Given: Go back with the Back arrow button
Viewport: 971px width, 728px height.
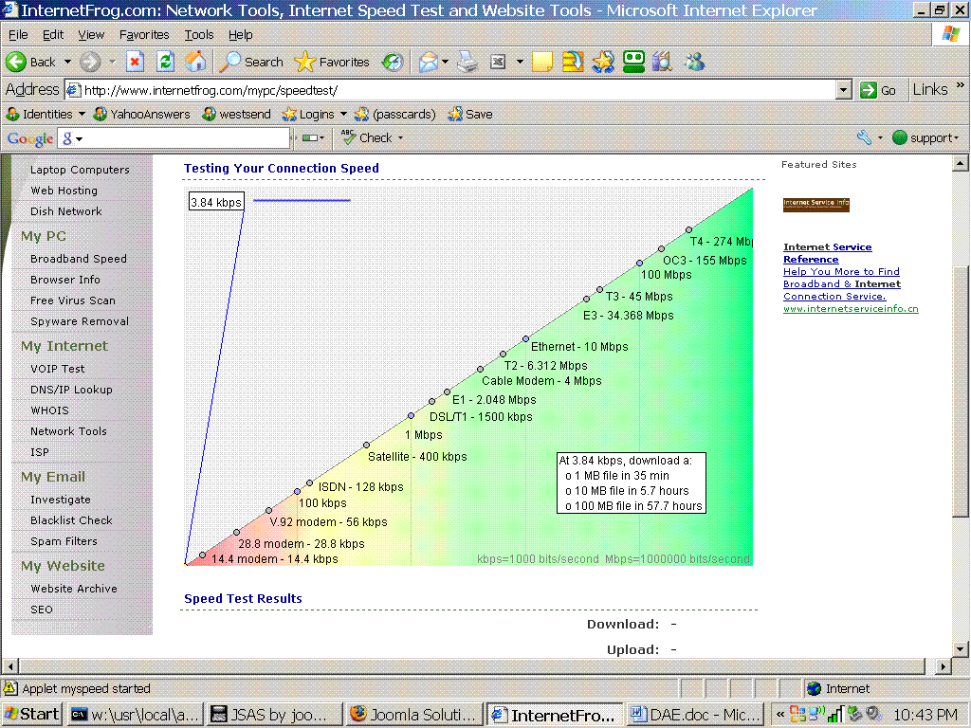Looking at the screenshot, I should click(30, 62).
